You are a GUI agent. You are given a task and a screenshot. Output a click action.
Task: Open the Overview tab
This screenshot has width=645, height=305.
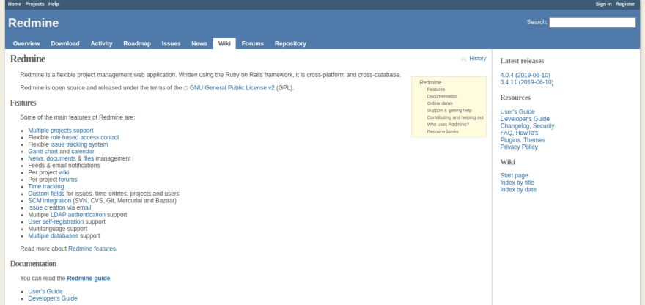[x=26, y=44]
